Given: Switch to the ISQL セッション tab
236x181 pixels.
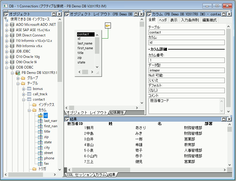Looking at the screenshot, I should [79, 175].
